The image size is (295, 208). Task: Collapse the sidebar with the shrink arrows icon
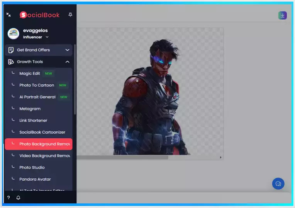point(8,15)
